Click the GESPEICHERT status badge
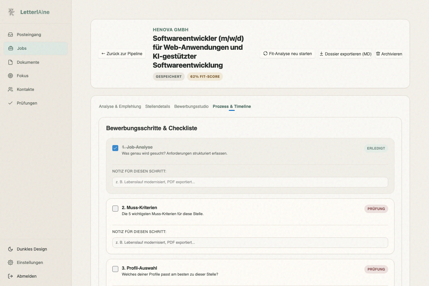This screenshot has width=429, height=286. click(x=169, y=77)
